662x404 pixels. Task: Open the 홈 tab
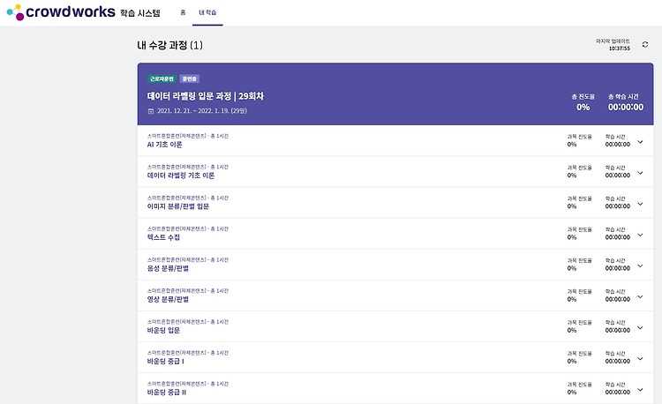[x=183, y=12]
